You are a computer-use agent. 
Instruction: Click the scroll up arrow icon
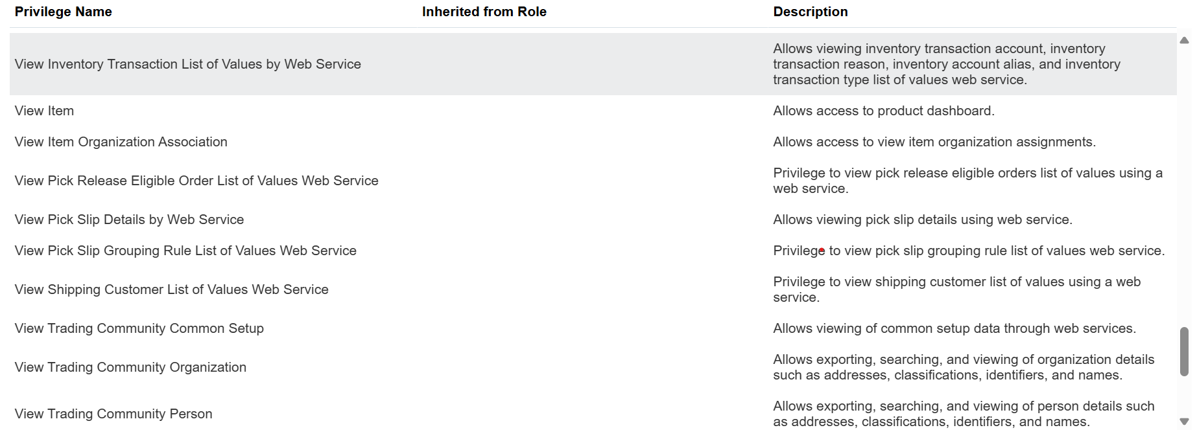pyautogui.click(x=1184, y=40)
